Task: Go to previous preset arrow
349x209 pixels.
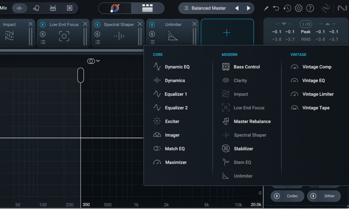Action: coord(237,8)
